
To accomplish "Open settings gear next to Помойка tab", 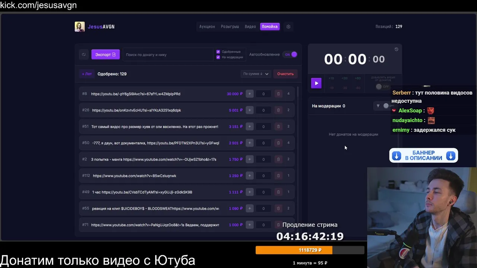I will click(288, 27).
